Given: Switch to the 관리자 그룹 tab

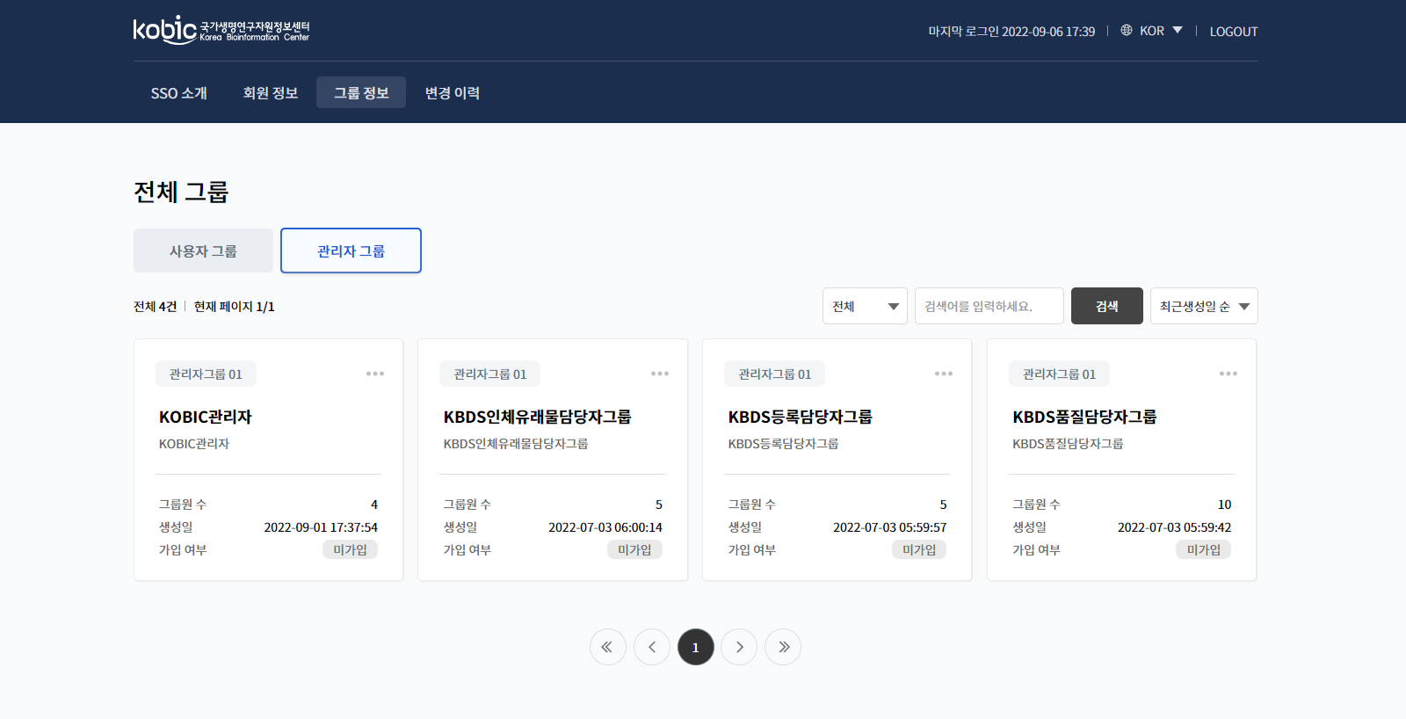Looking at the screenshot, I should point(351,251).
